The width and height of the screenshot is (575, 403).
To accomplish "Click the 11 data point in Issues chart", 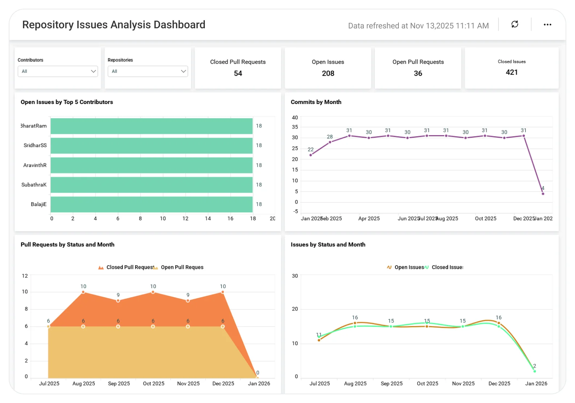I will [x=319, y=340].
